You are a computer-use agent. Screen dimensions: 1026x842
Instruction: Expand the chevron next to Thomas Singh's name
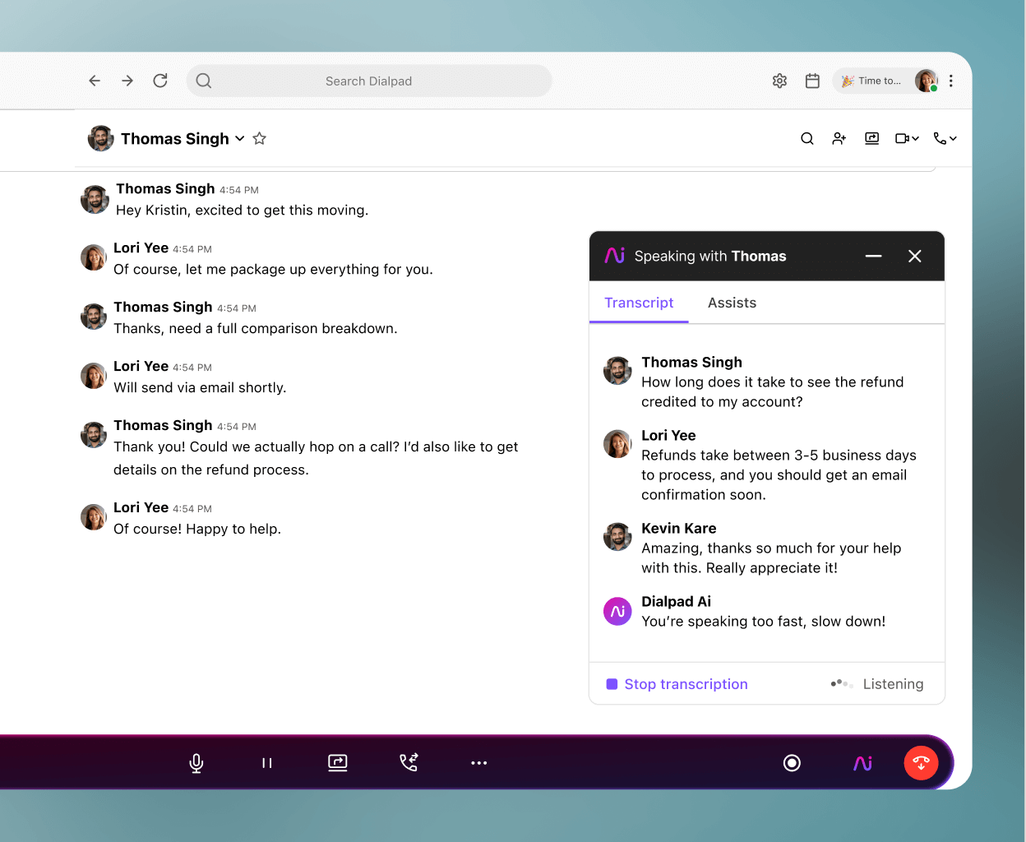[x=239, y=139]
